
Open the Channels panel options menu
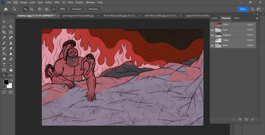tap(257, 18)
